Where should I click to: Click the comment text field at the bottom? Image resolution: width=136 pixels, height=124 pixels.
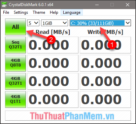[x=68, y=116]
